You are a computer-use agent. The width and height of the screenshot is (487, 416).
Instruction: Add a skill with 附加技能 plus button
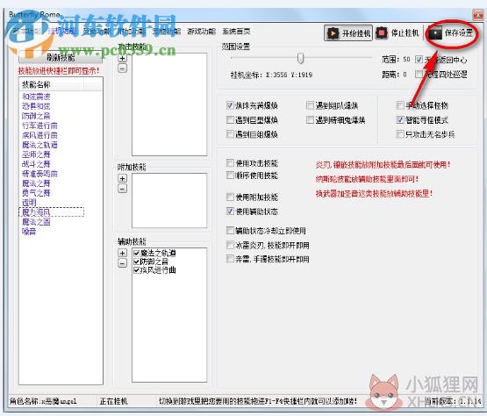(x=122, y=178)
